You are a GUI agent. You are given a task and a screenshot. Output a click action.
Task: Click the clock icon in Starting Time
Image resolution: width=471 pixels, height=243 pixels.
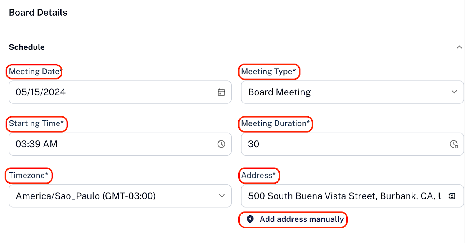(x=221, y=144)
